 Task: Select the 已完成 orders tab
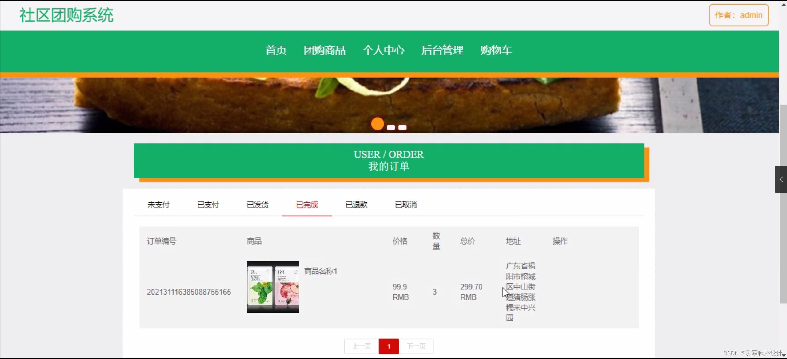307,205
